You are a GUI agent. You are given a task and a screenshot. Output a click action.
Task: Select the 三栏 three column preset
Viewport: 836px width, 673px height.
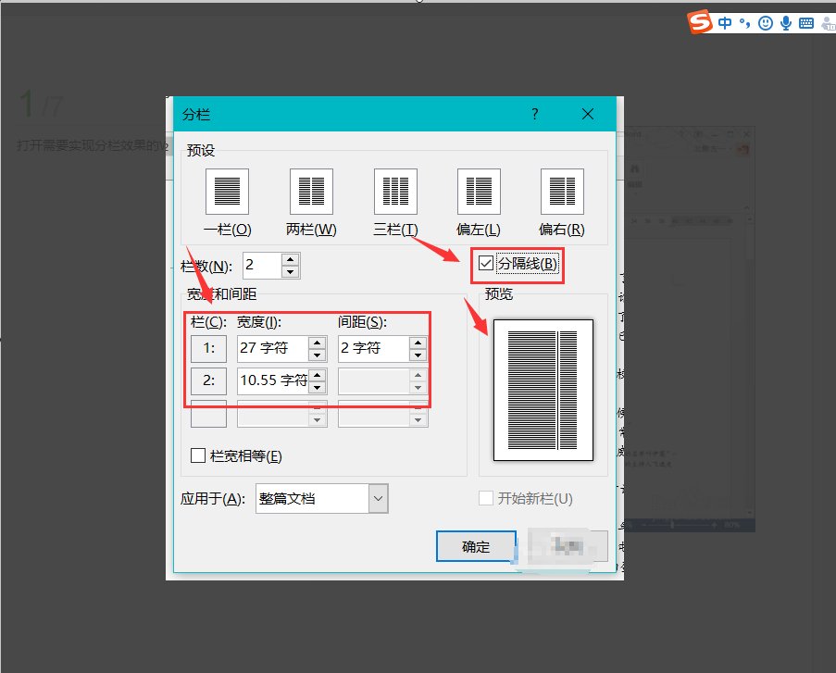[x=394, y=189]
